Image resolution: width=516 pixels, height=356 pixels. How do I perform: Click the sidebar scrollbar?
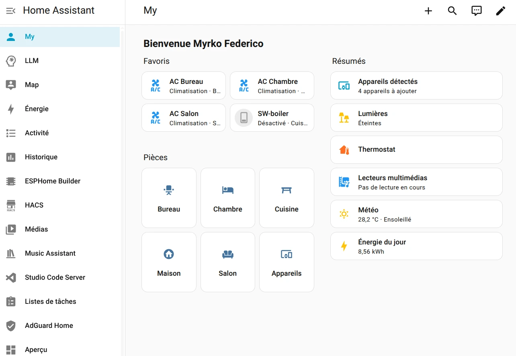pos(123,161)
